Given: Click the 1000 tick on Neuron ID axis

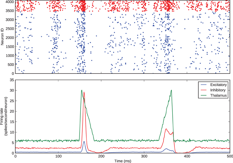Looking at the screenshot, I should 10,56.
